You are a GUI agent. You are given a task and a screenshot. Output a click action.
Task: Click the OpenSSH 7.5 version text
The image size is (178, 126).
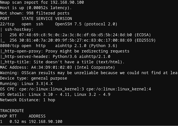[x=68, y=24]
